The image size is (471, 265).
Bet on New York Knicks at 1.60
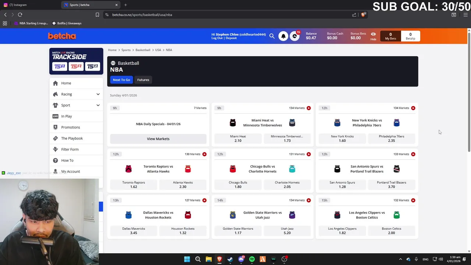(x=342, y=138)
